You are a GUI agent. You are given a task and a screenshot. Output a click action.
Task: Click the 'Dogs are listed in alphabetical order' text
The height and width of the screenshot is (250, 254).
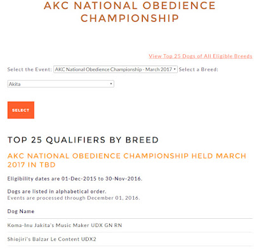point(57,191)
